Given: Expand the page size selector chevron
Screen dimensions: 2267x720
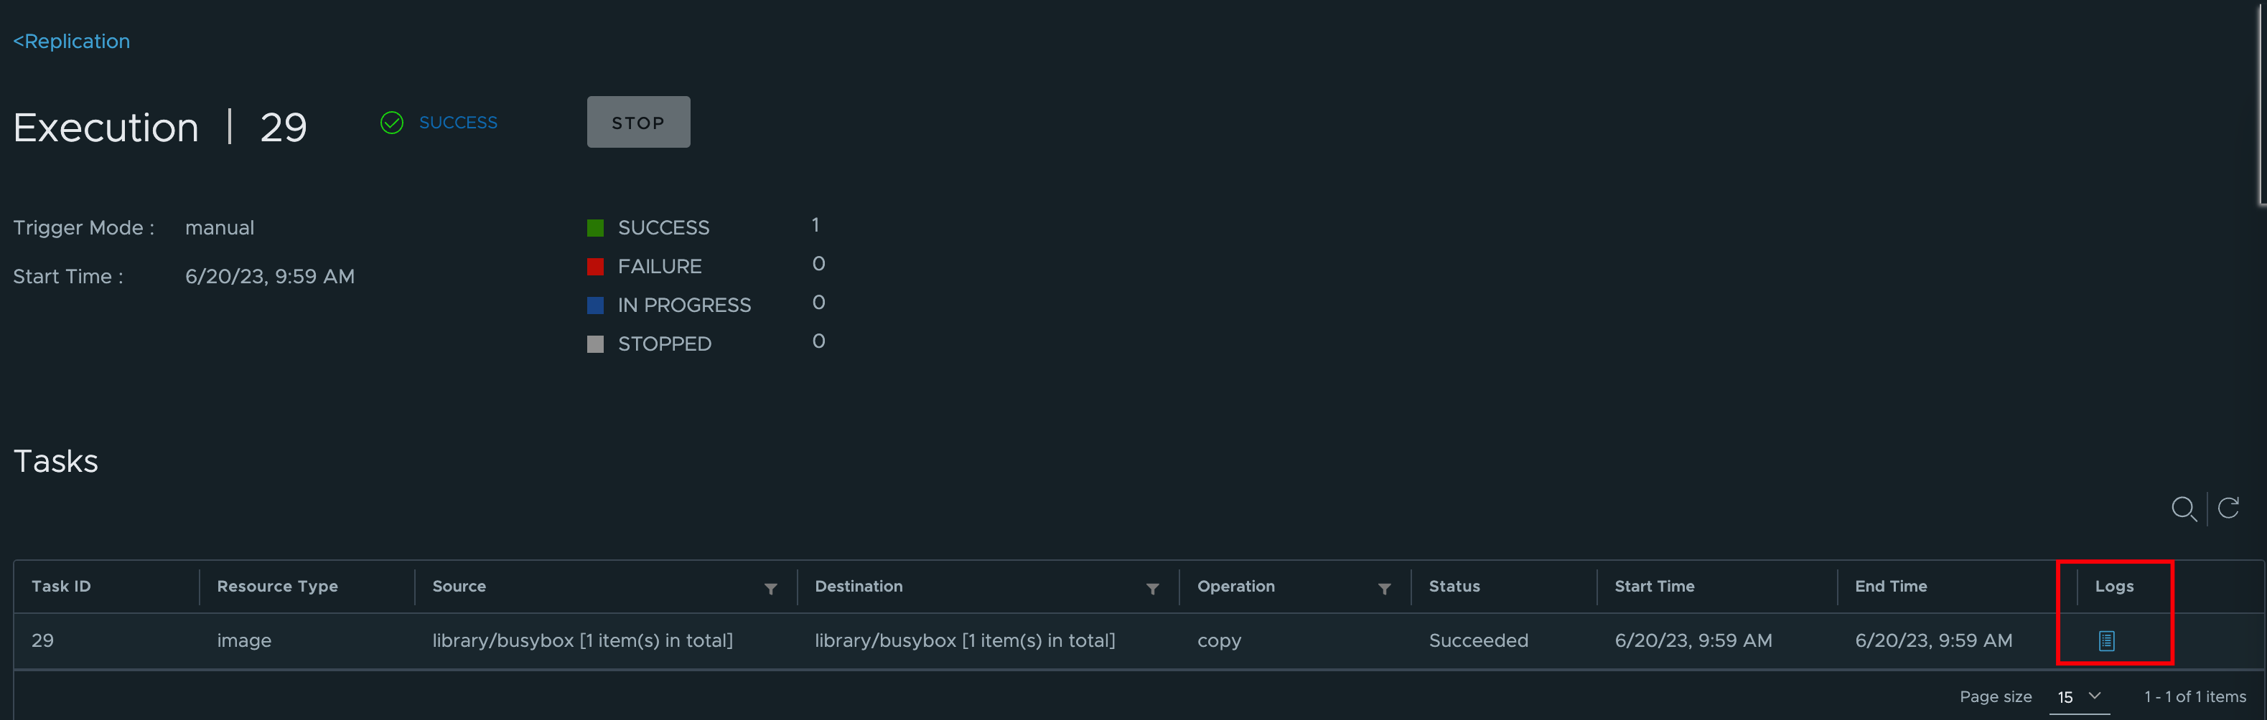Looking at the screenshot, I should (x=2095, y=697).
